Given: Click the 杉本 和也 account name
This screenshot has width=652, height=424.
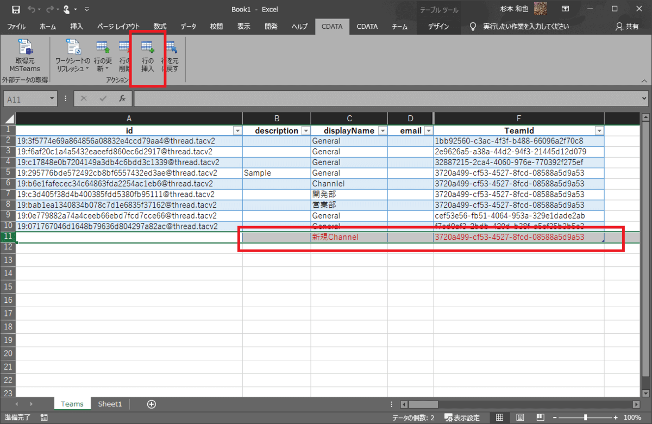Looking at the screenshot, I should pyautogui.click(x=515, y=9).
